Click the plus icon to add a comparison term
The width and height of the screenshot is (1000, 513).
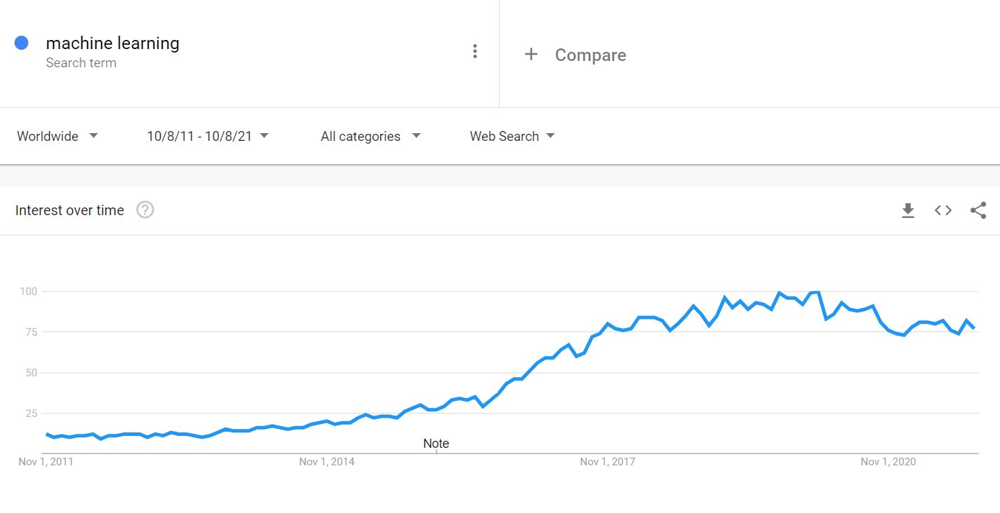pos(531,54)
